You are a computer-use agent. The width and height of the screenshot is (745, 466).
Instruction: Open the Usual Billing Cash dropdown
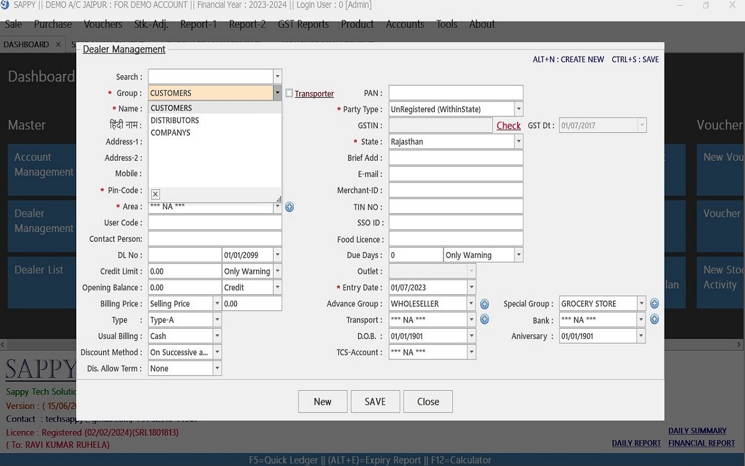tap(217, 336)
